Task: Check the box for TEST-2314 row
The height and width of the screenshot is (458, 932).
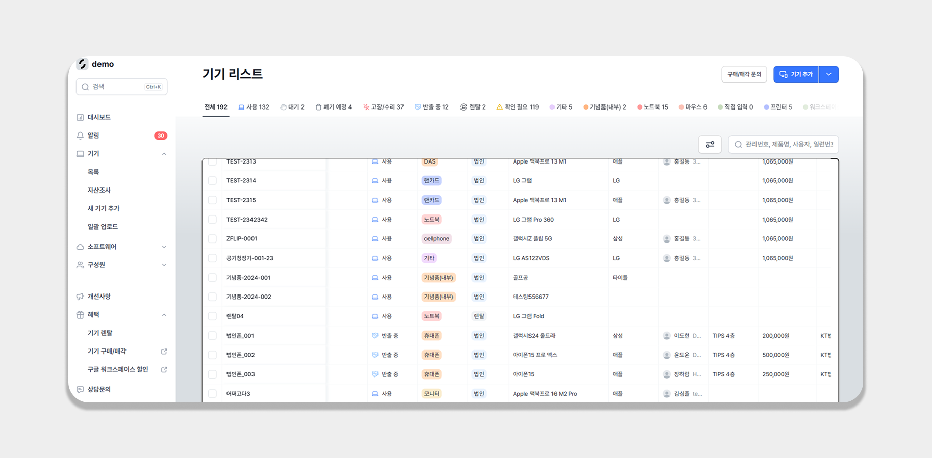Action: click(x=212, y=181)
